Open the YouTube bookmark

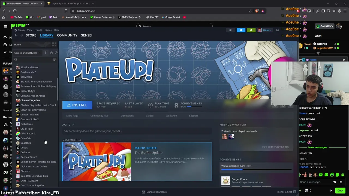tap(16, 17)
